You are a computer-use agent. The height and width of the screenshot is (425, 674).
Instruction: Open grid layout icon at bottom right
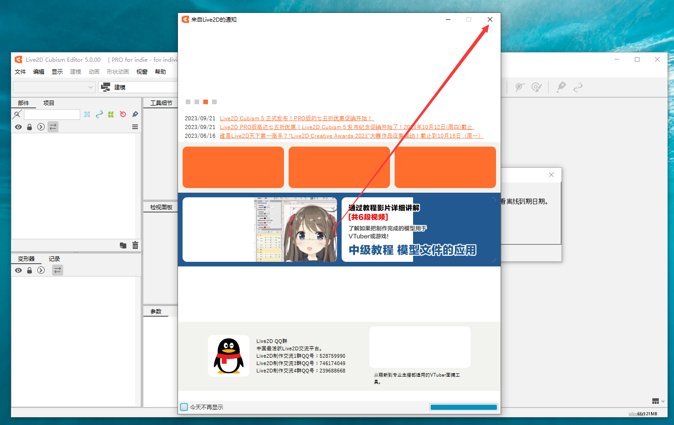pos(656,401)
